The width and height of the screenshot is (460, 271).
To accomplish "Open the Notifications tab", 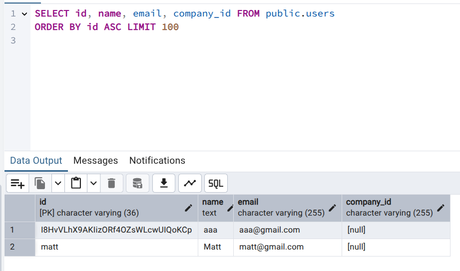I will click(x=157, y=161).
